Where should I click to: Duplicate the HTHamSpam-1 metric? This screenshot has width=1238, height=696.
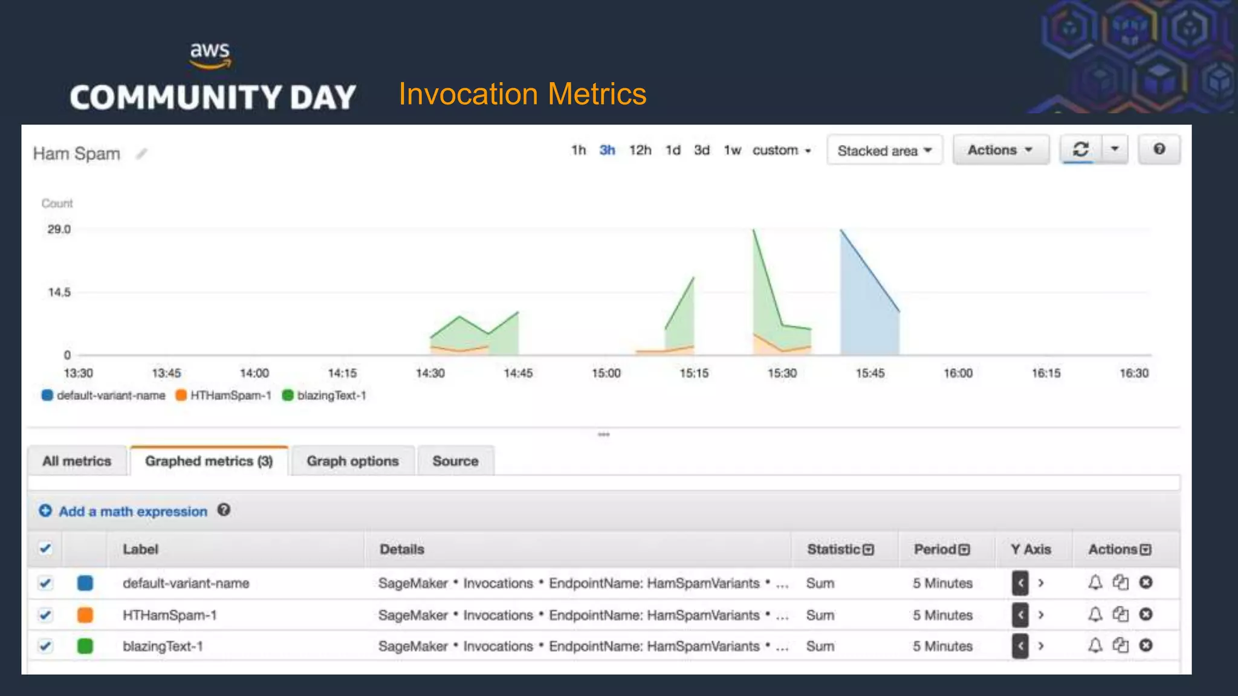[1120, 614]
